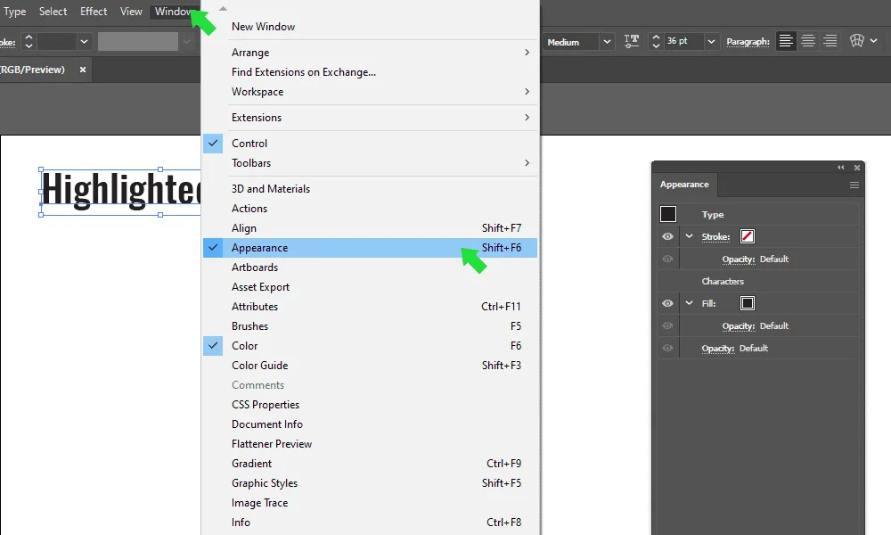Open the View menu
Viewport: 891px width, 535px height.
(x=131, y=12)
